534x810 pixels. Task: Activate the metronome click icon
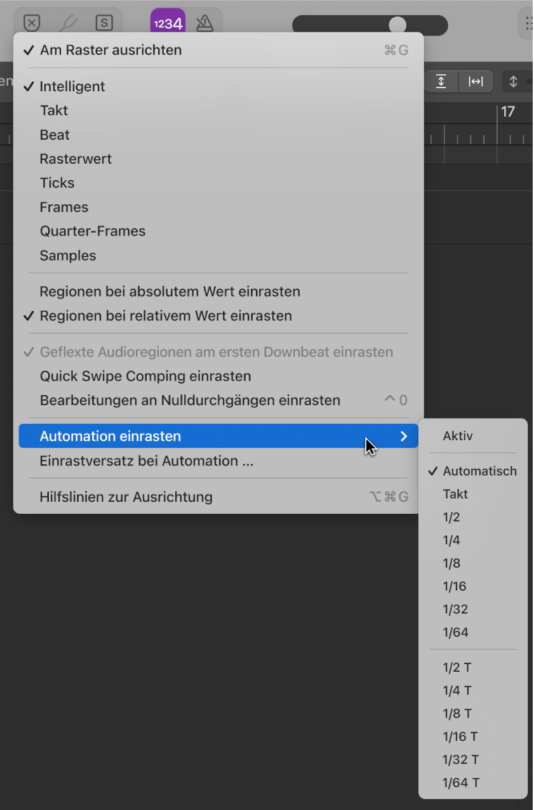203,22
